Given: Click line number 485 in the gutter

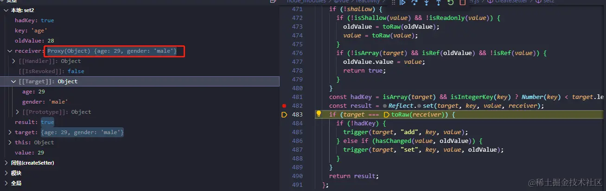Looking at the screenshot, I should 297,132.
